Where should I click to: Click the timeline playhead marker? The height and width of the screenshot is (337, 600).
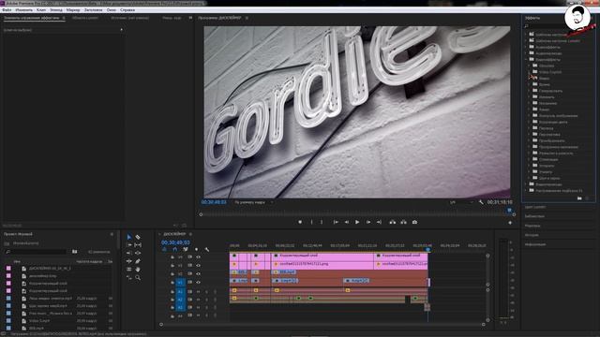[x=427, y=250]
